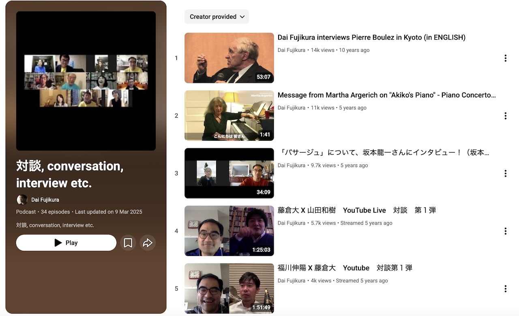This screenshot has width=519, height=316.
Task: Click the Martha Argerich piano thumbnail
Action: pyautogui.click(x=229, y=116)
